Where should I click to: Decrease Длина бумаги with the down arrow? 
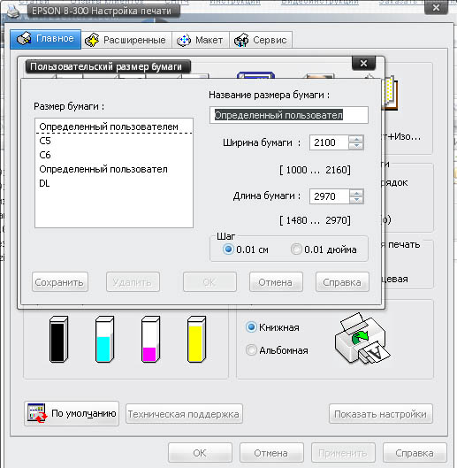(356, 200)
